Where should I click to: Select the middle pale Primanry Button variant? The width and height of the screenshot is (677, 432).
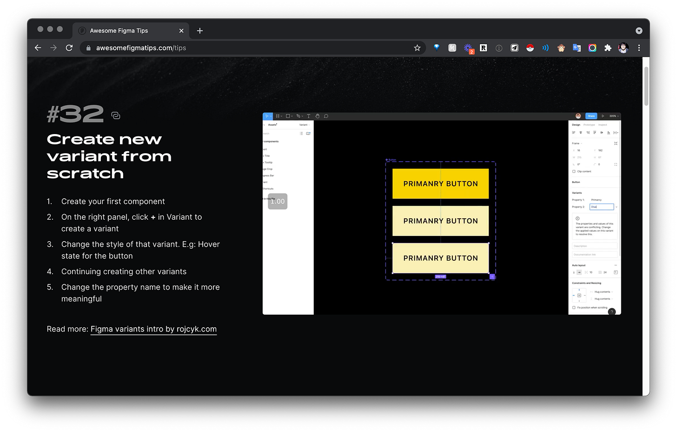point(440,221)
